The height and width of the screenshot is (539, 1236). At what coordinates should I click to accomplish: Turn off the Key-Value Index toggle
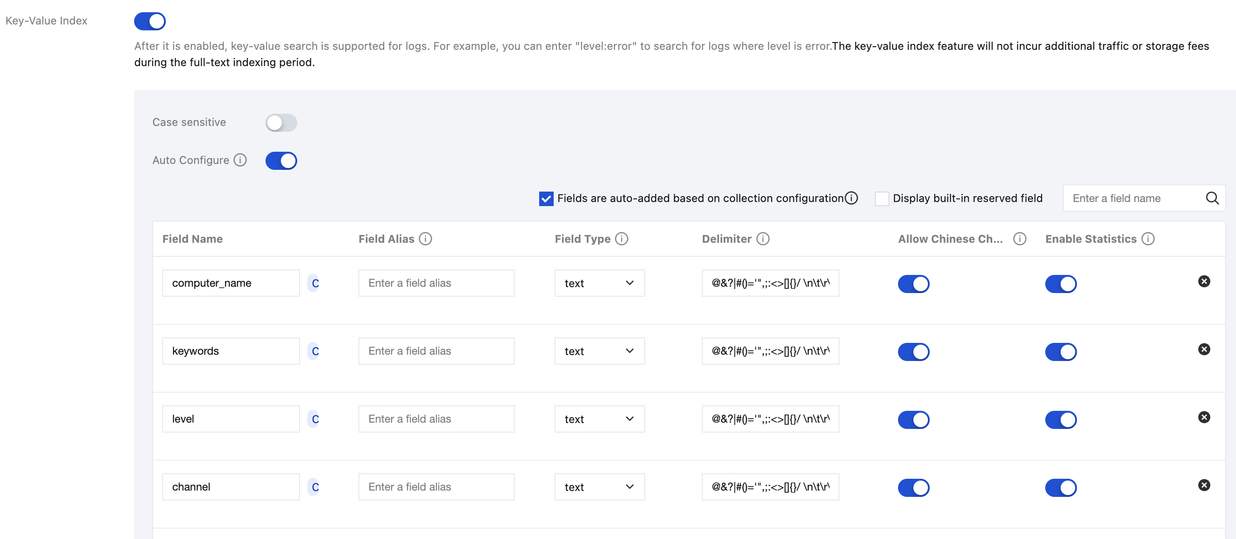click(x=150, y=21)
